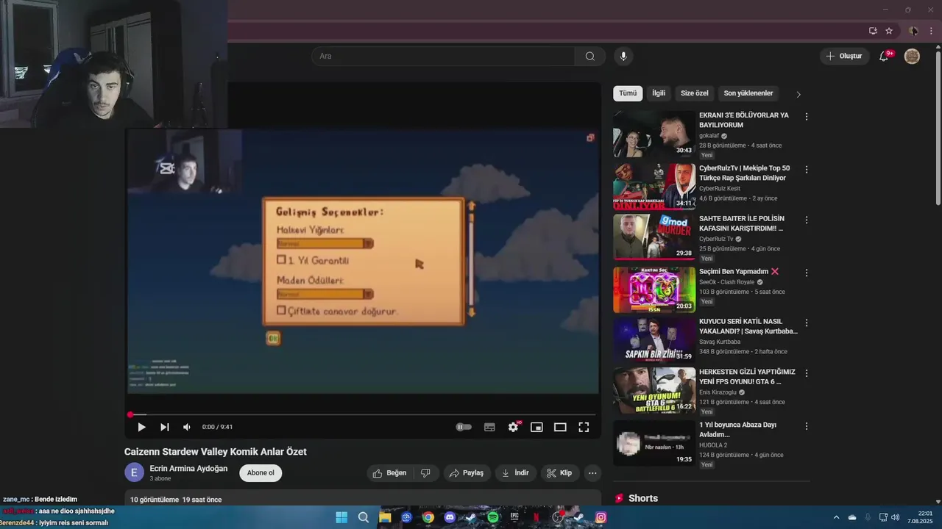The image size is (942, 529).
Task: Select the Size özel filter chip
Action: 695,93
